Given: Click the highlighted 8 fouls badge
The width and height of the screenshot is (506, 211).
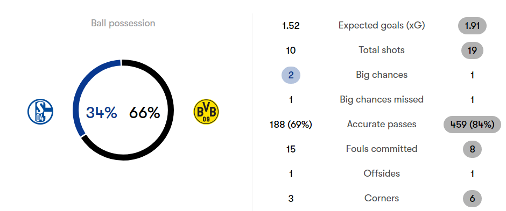Looking at the screenshot, I should click(472, 149).
